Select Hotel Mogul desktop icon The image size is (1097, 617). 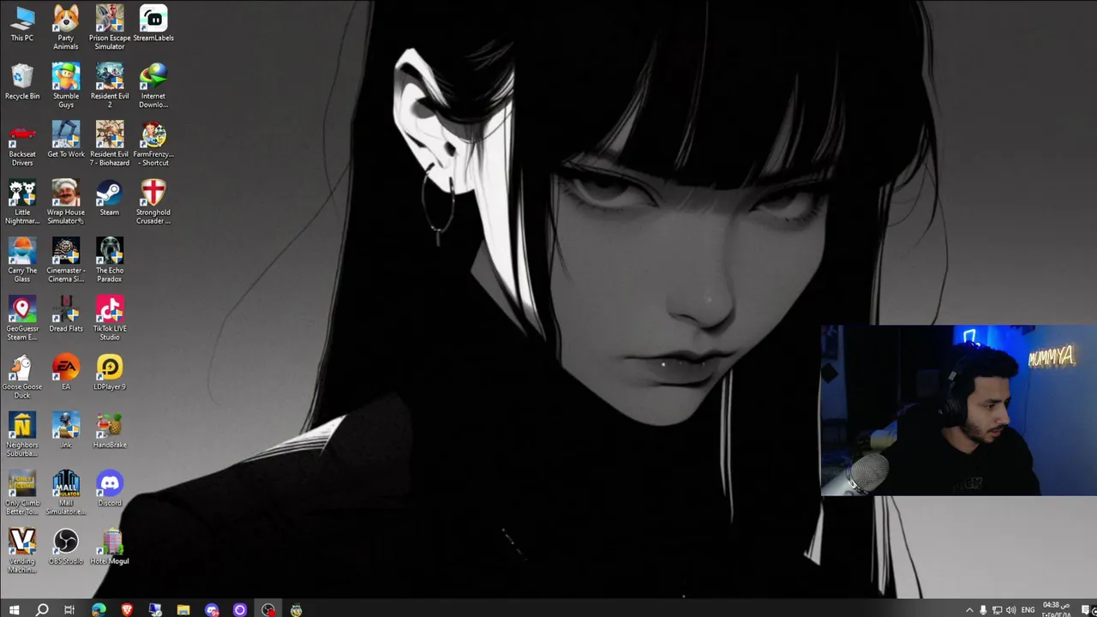pos(110,548)
